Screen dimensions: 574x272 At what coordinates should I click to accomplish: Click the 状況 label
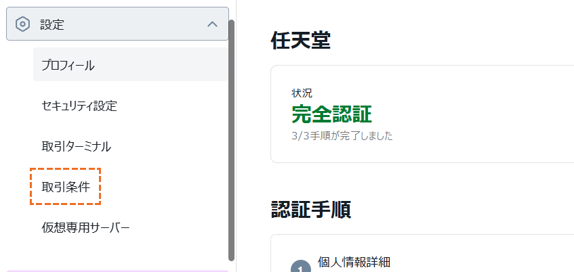pos(302,93)
